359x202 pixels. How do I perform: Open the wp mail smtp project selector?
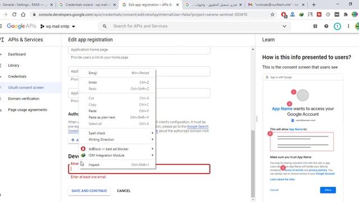58,26
